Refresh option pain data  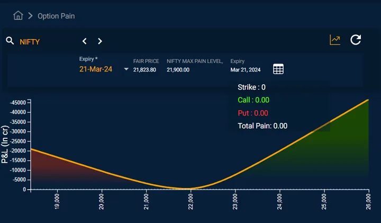(x=356, y=40)
